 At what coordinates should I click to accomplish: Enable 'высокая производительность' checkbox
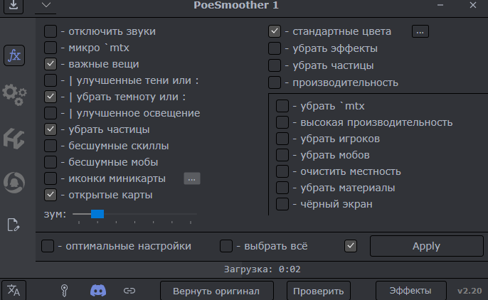click(x=282, y=122)
